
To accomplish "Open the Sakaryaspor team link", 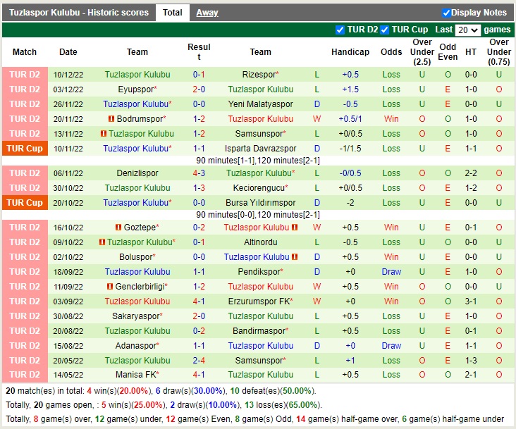I will [x=135, y=316].
